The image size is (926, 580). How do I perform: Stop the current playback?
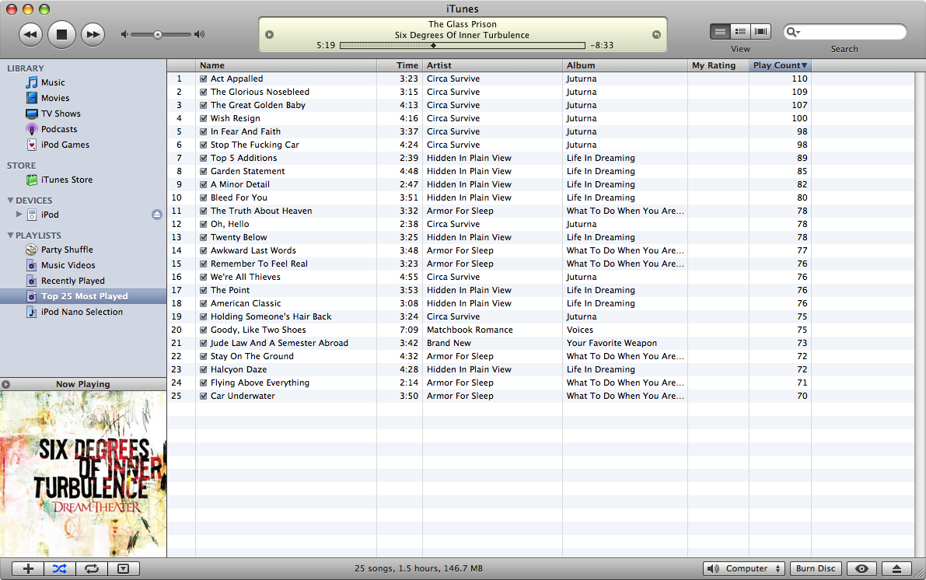click(61, 34)
